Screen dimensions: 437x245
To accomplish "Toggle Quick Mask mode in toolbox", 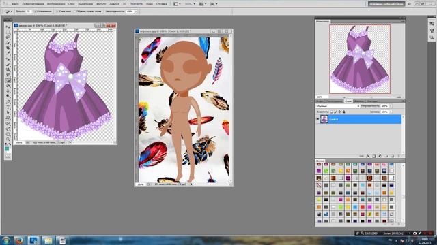I will [8, 157].
